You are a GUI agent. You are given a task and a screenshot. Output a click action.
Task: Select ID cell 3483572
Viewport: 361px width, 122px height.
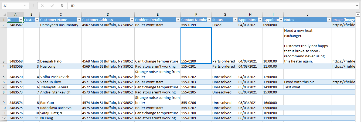click(15, 87)
